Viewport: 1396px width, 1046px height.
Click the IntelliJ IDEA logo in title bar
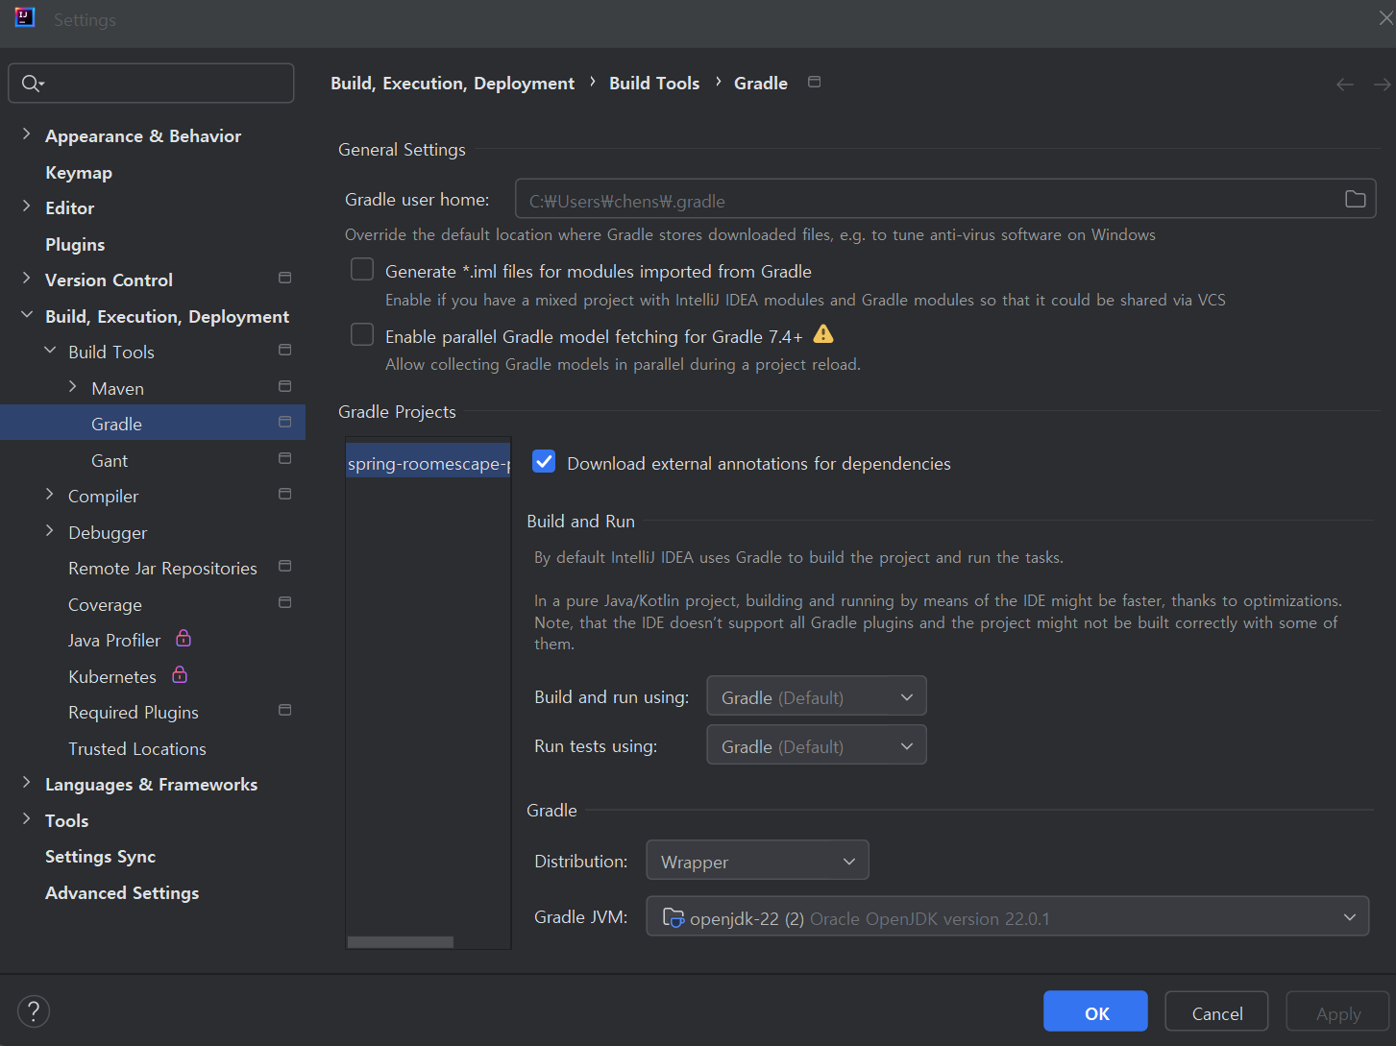(25, 17)
